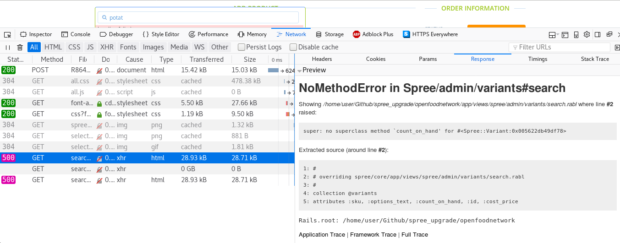
Task: Click magnifier icon in potat search box
Action: pyautogui.click(x=105, y=18)
